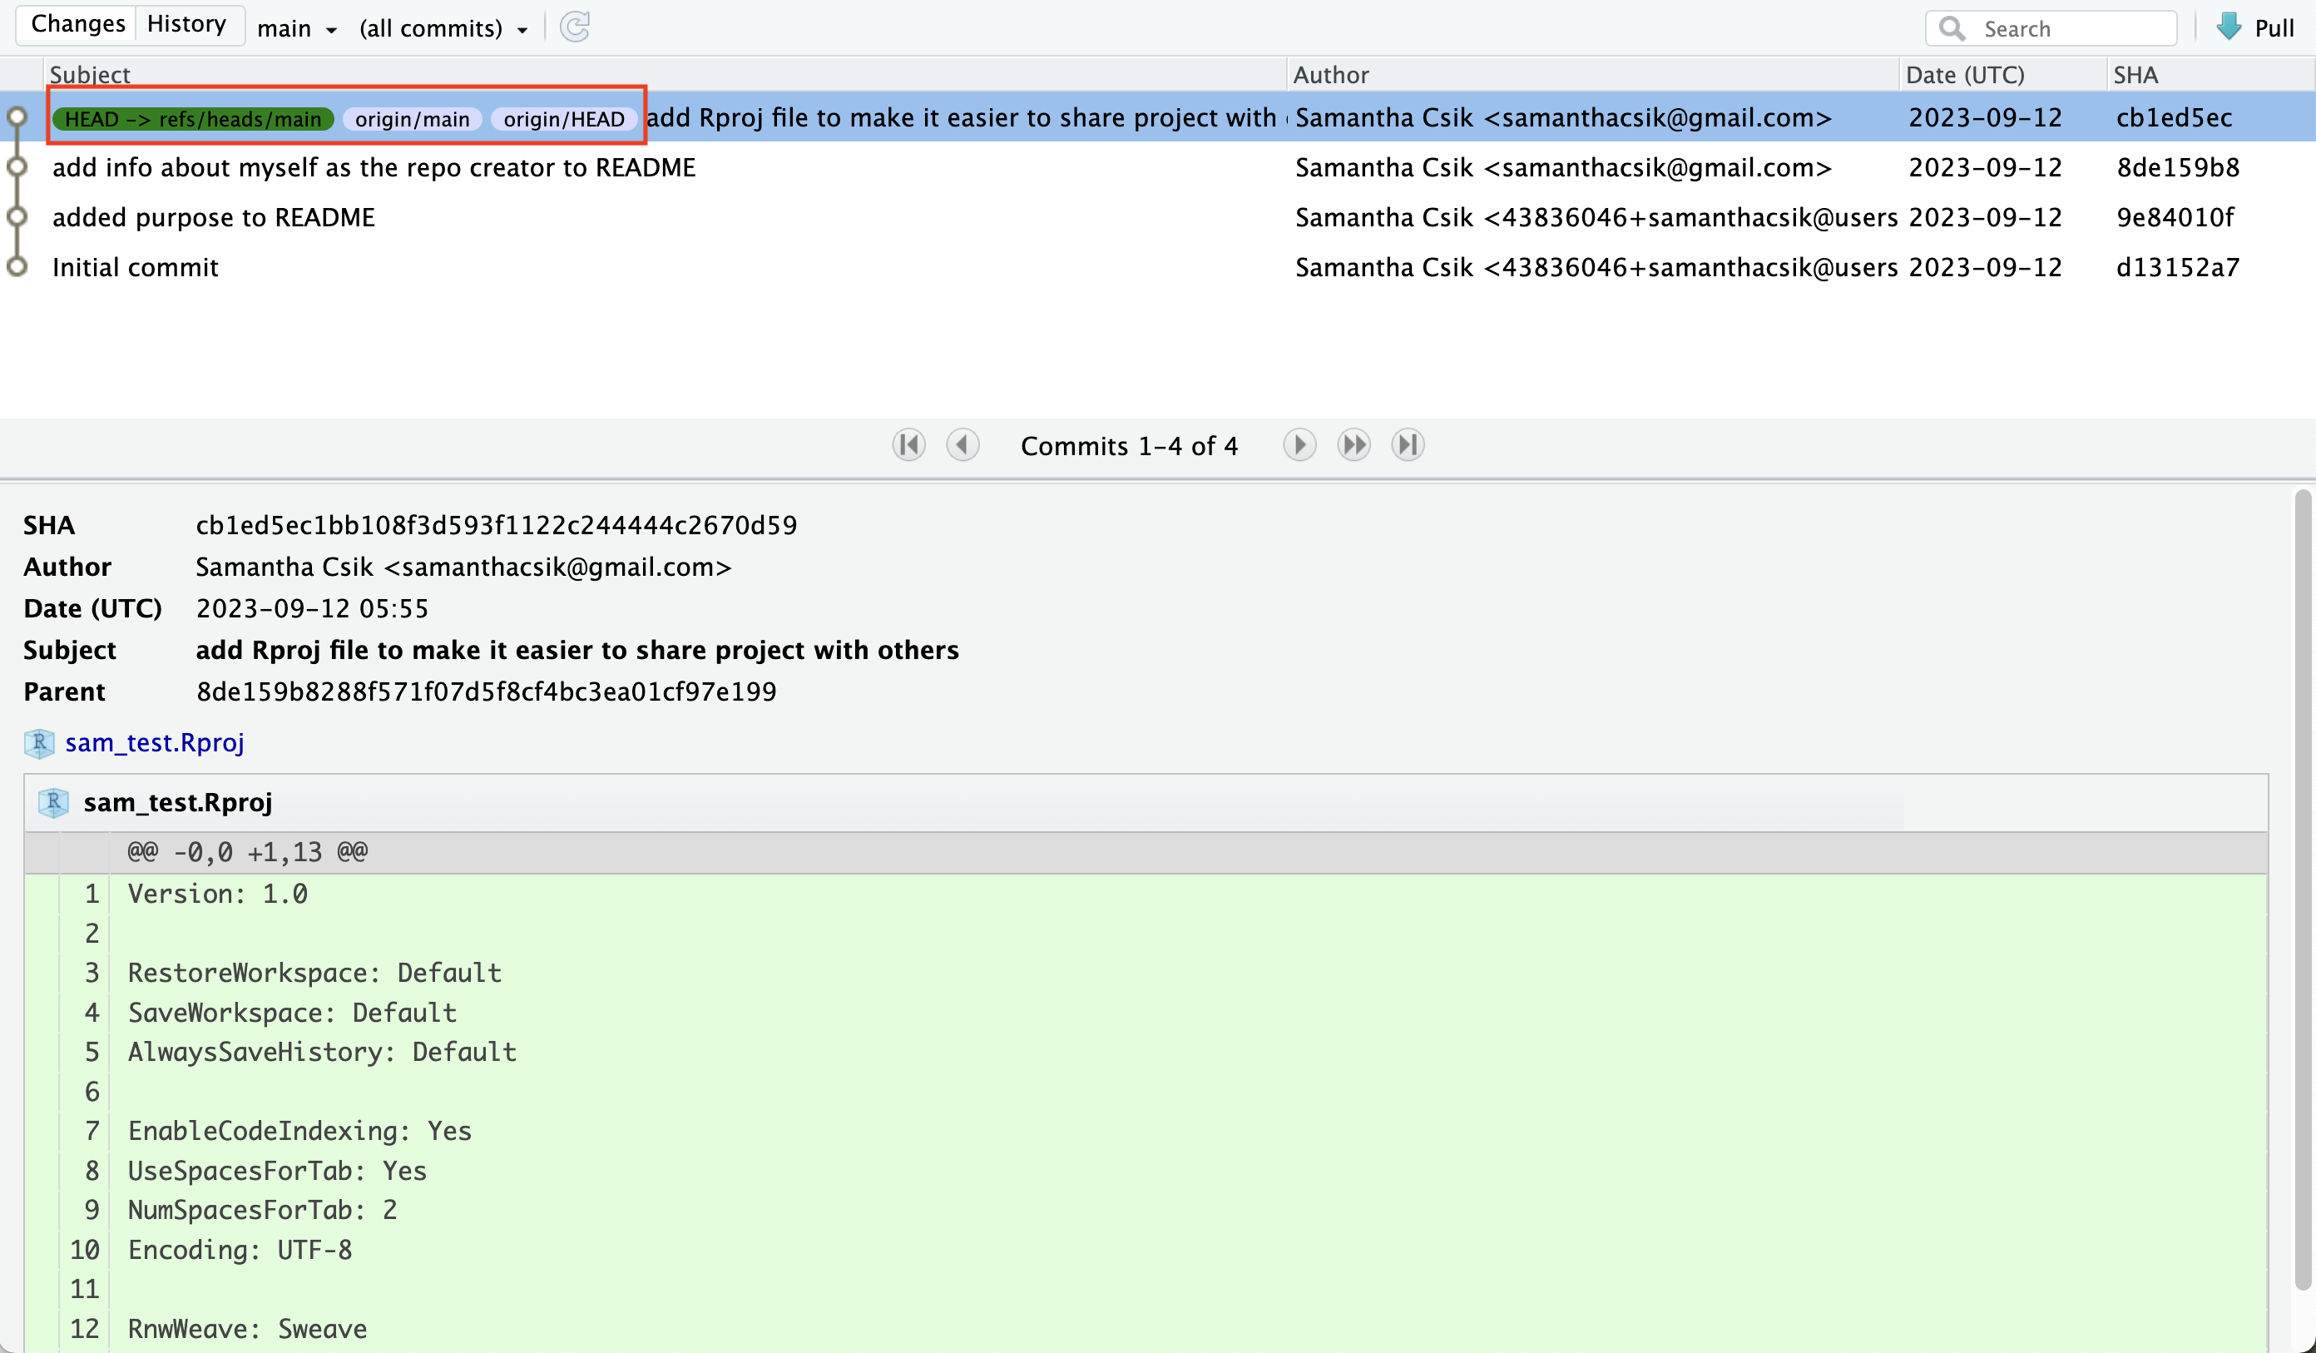Click Rproj file icon in diff header
The image size is (2316, 1353).
pyautogui.click(x=53, y=802)
